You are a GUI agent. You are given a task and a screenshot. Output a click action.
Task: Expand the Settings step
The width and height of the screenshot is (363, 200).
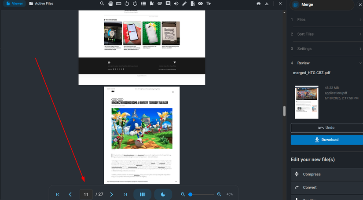pyautogui.click(x=326, y=49)
